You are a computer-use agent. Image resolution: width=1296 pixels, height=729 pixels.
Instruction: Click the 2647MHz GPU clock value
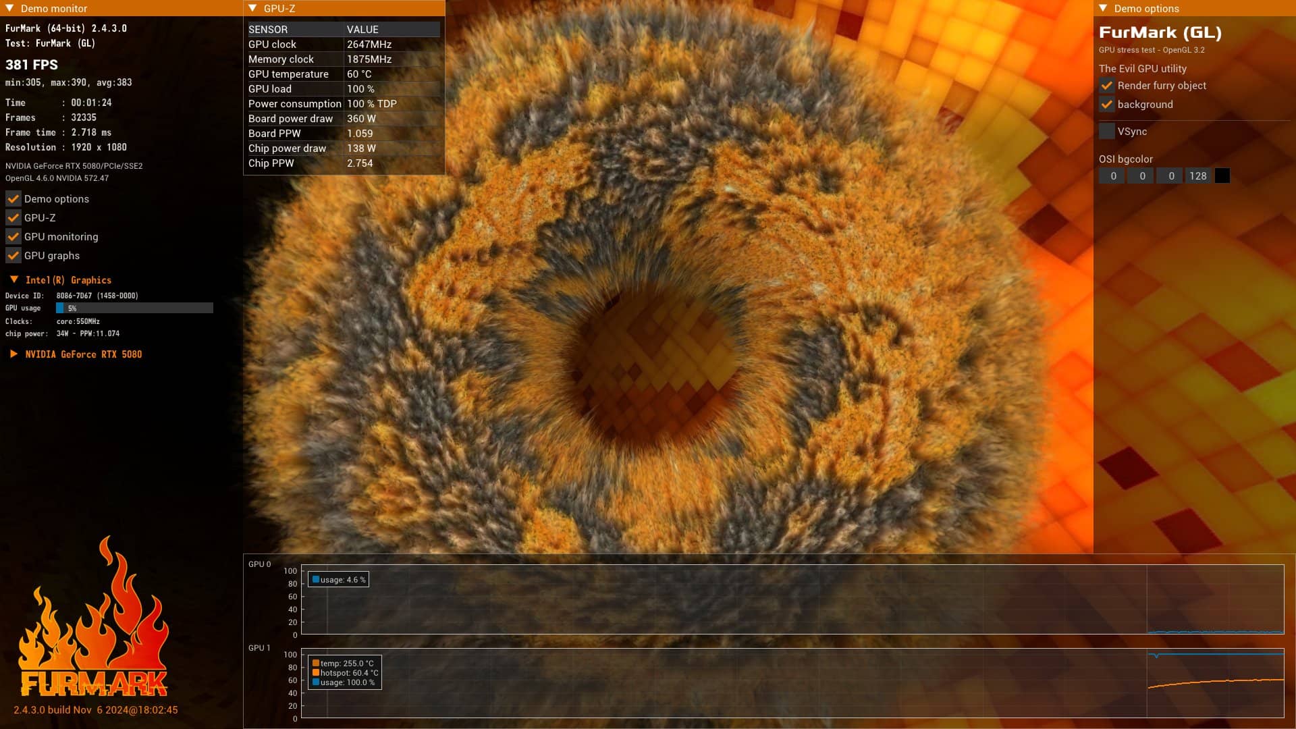coord(369,45)
